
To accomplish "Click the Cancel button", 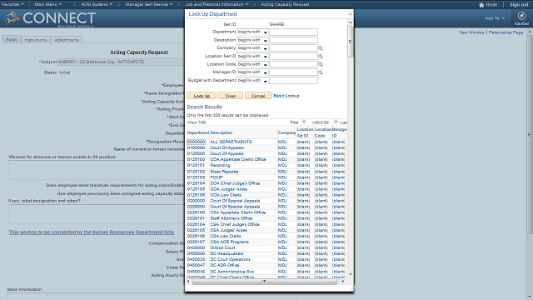I will click(258, 96).
